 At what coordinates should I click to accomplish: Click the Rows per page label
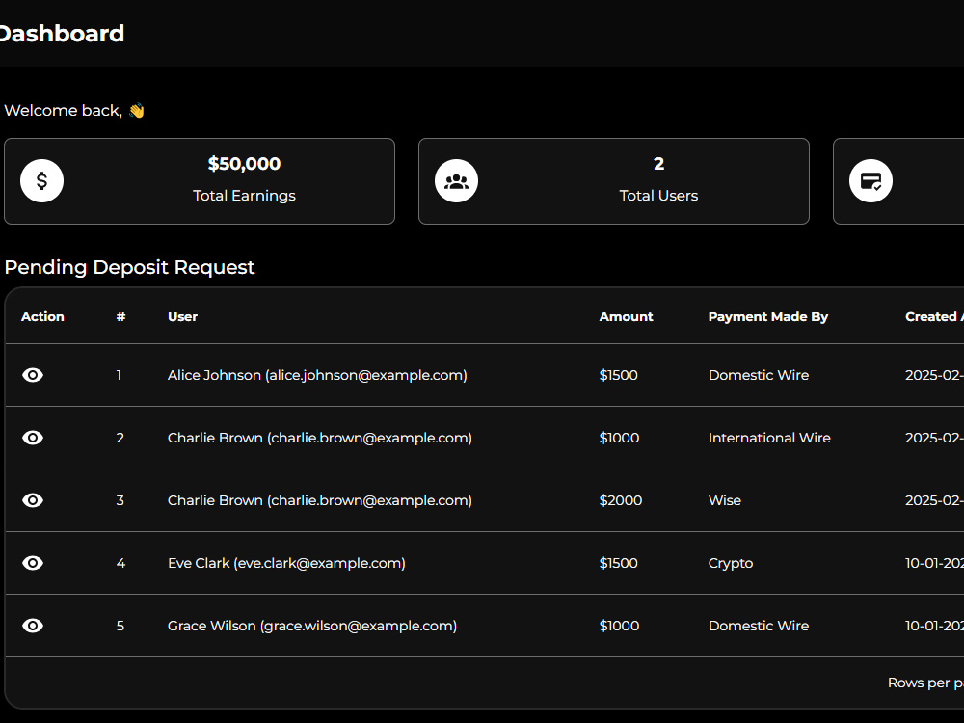click(925, 683)
